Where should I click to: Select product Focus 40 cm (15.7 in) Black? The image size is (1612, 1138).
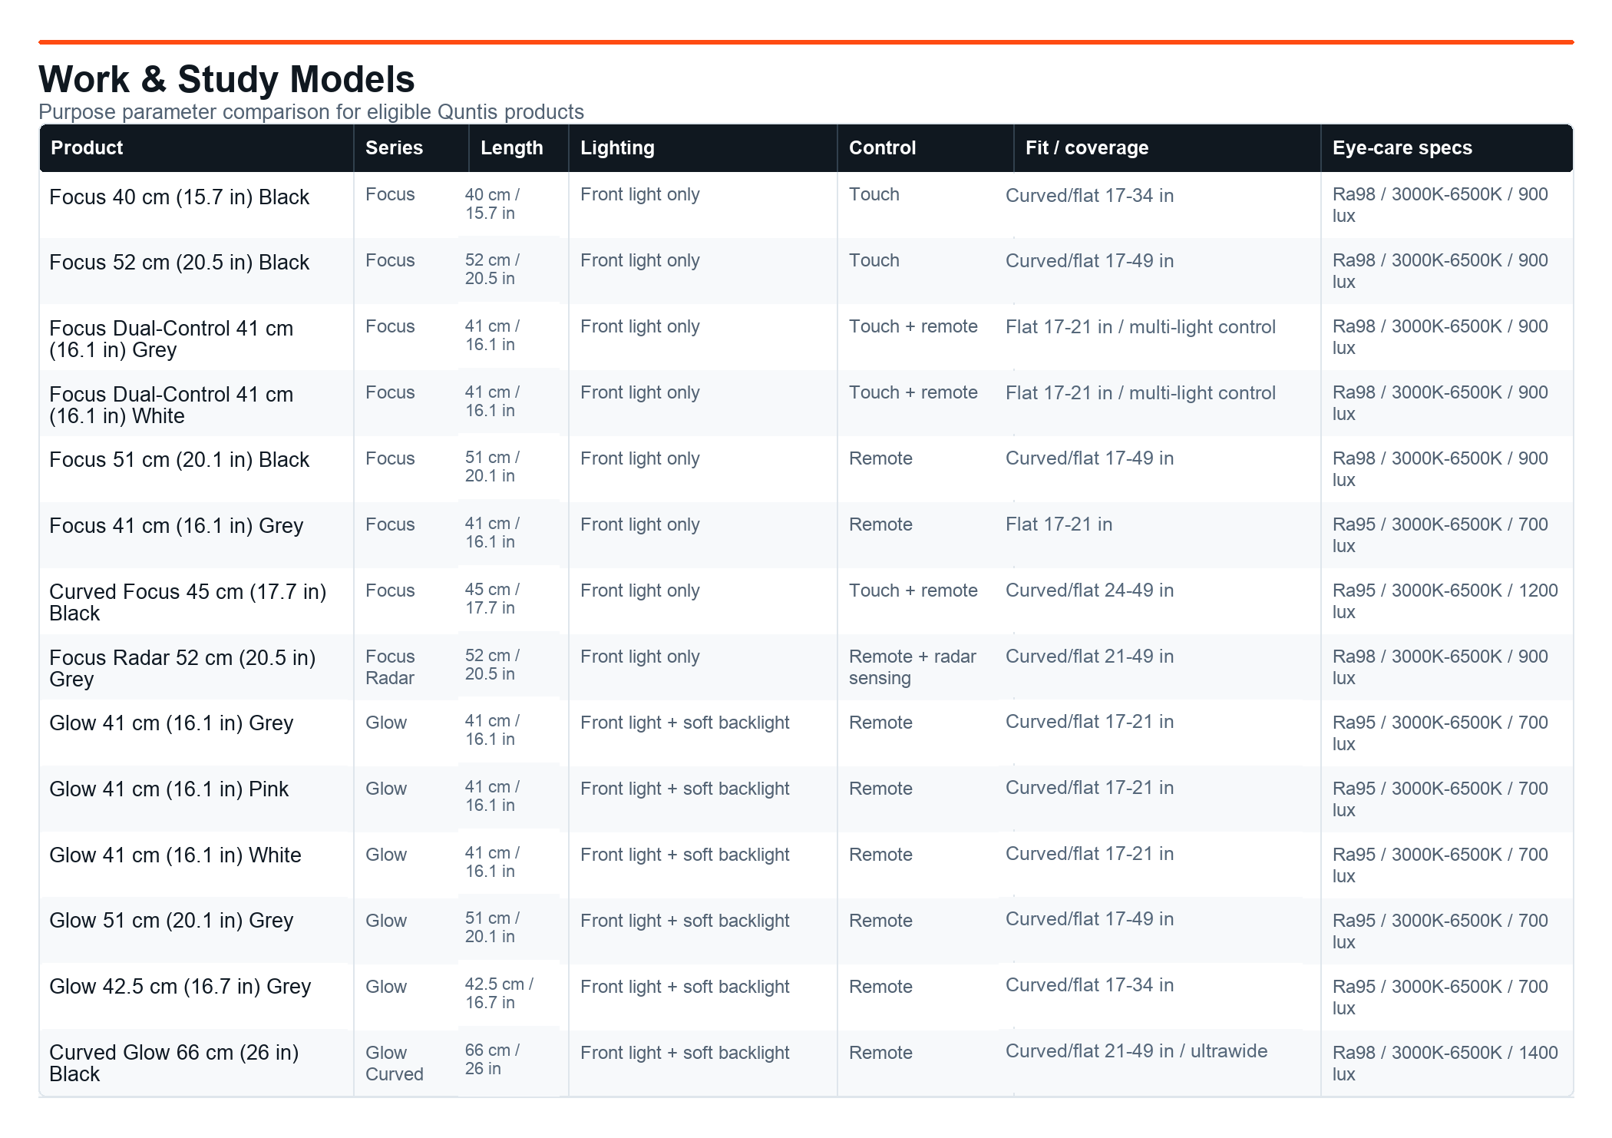[179, 197]
